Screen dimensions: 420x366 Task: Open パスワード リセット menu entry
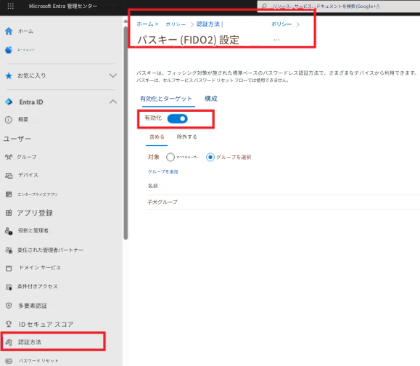[x=38, y=361]
